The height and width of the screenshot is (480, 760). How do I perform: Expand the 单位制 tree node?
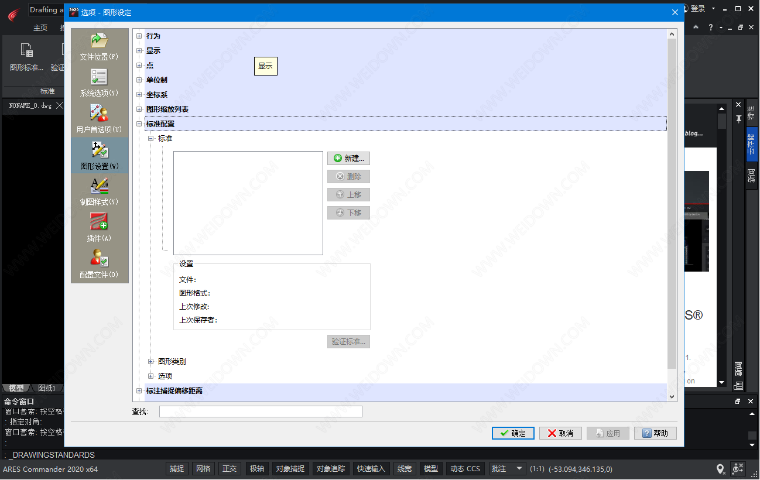tap(139, 80)
